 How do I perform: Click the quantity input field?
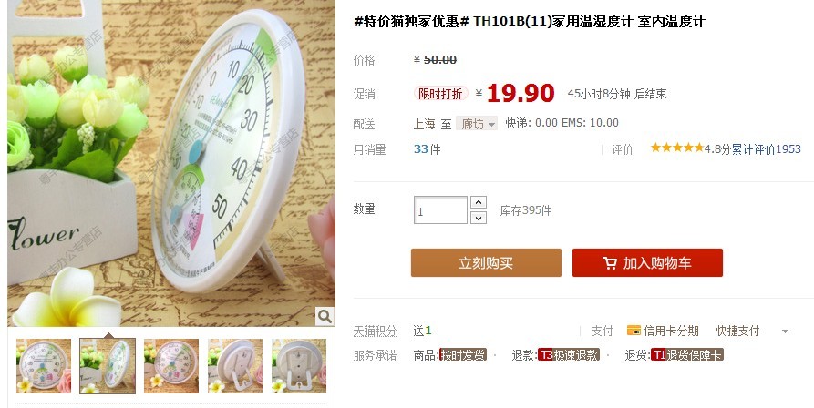[x=441, y=210]
